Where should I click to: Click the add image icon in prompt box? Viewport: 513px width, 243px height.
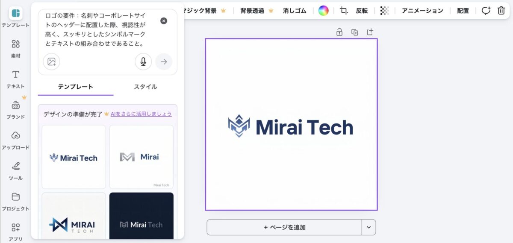click(x=52, y=62)
